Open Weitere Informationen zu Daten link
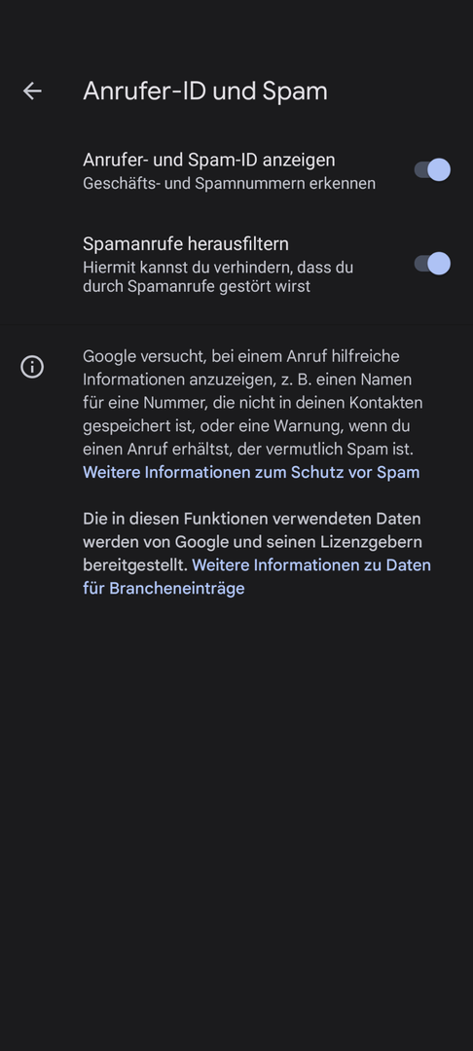 [x=311, y=565]
